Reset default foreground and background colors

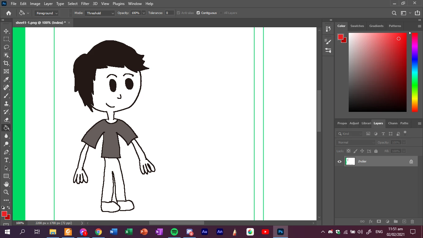(x=3, y=208)
